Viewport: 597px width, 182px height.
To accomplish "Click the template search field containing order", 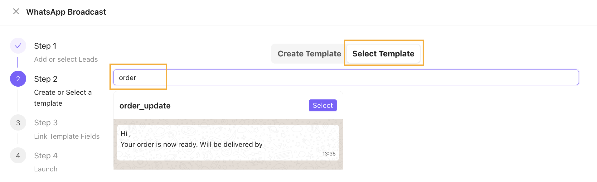I will [x=346, y=77].
